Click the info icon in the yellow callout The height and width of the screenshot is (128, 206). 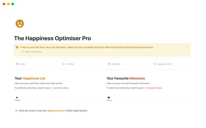point(17,47)
